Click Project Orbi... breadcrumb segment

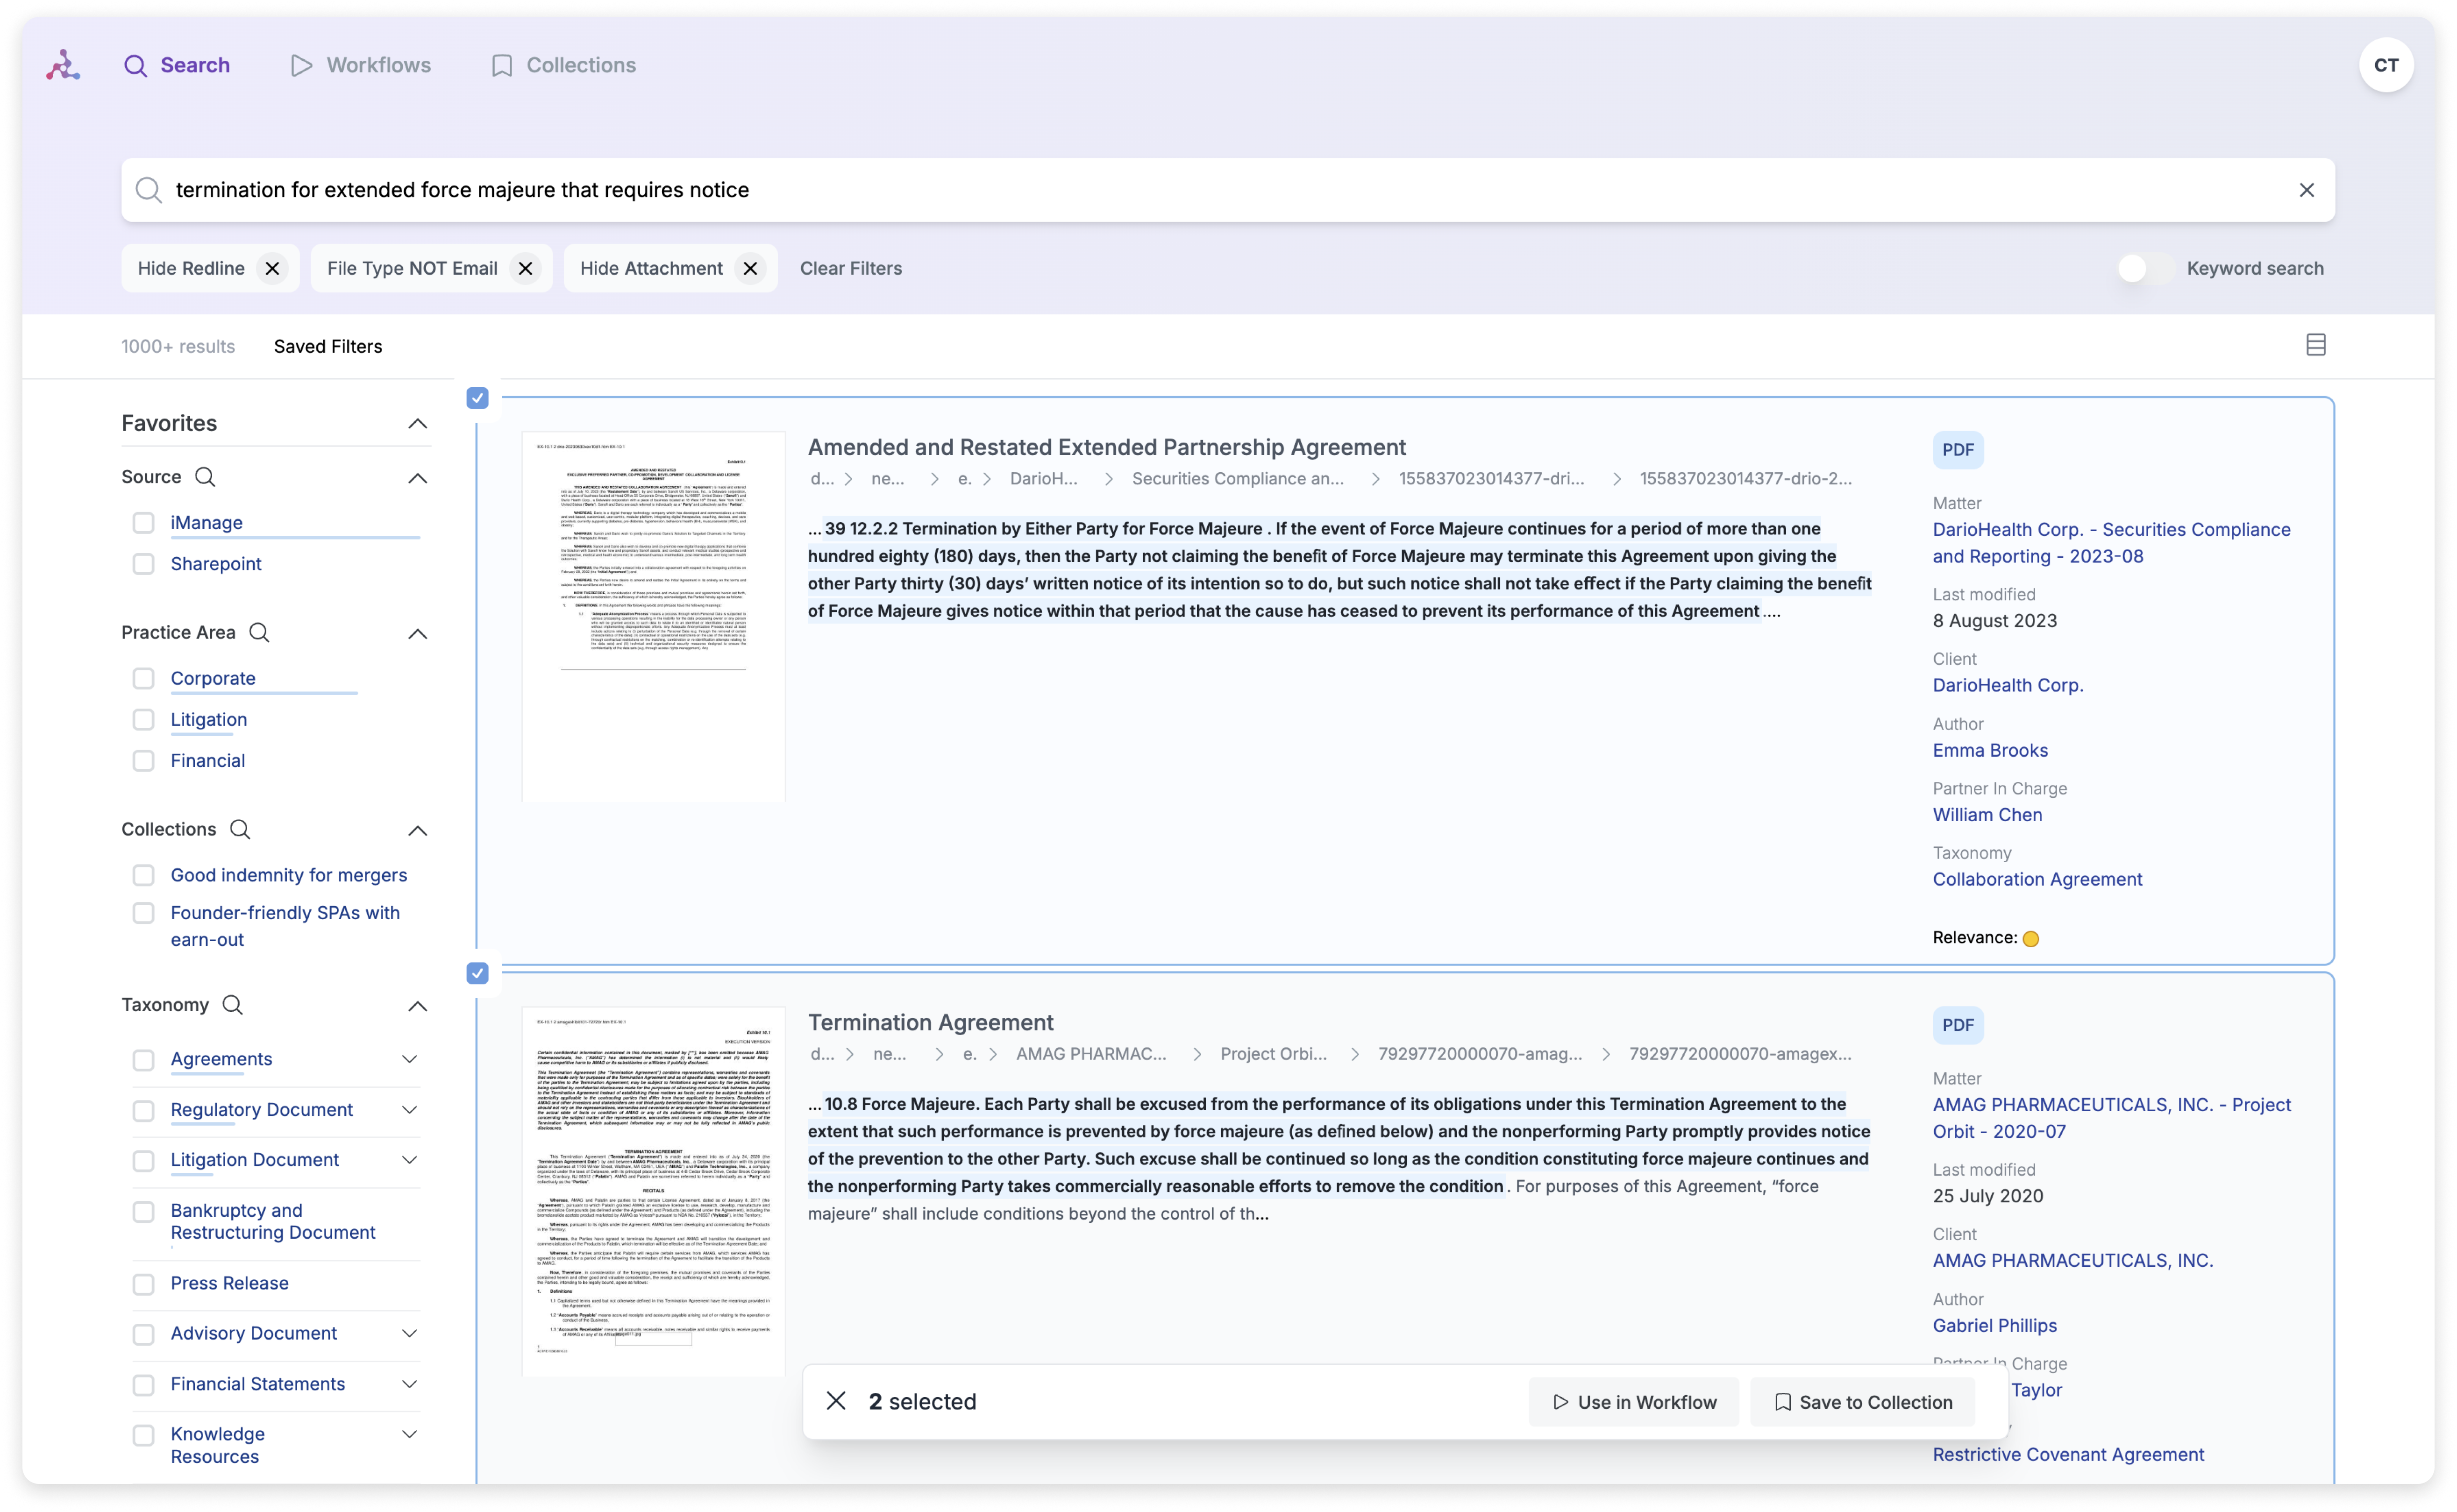click(x=1273, y=1053)
